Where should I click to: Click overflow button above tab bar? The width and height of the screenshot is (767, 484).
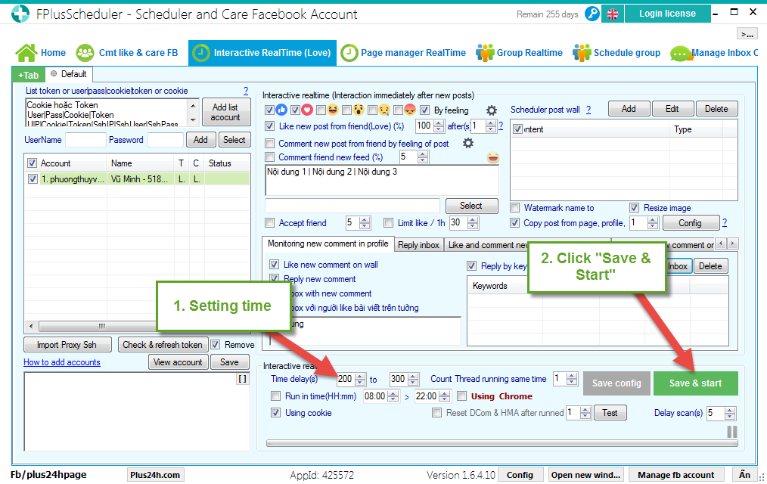tap(747, 34)
